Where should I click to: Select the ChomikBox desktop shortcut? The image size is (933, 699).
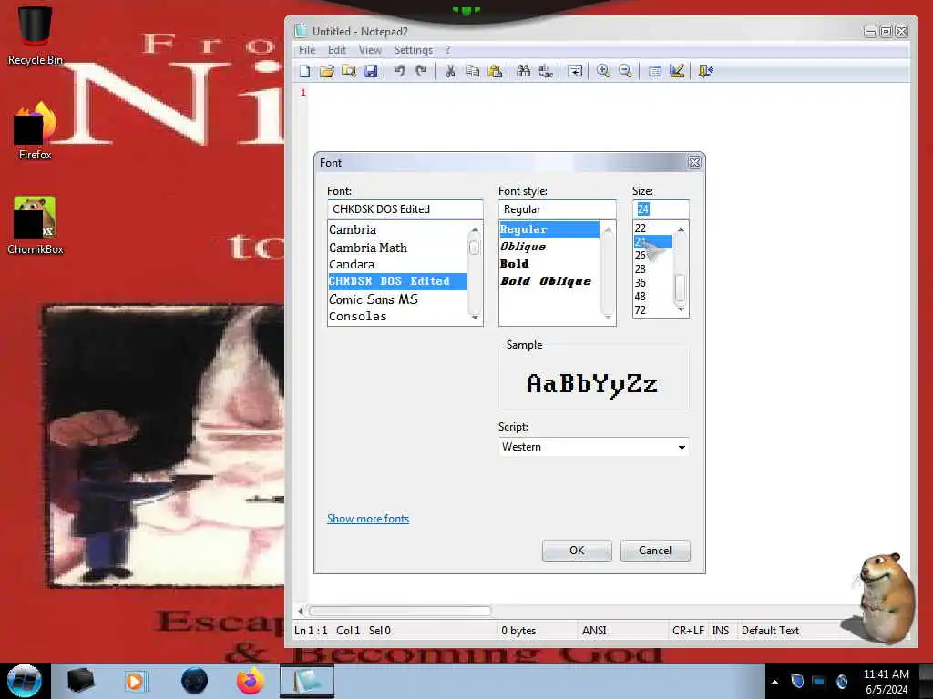point(36,225)
